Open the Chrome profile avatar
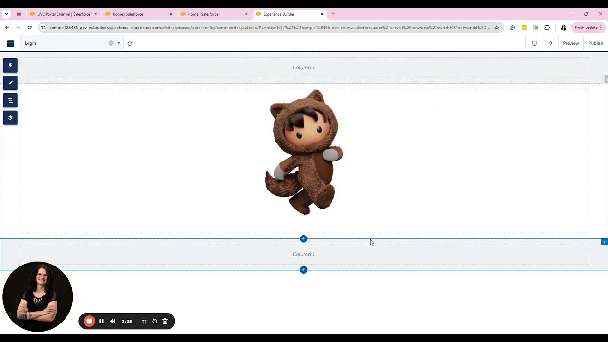 click(x=564, y=28)
